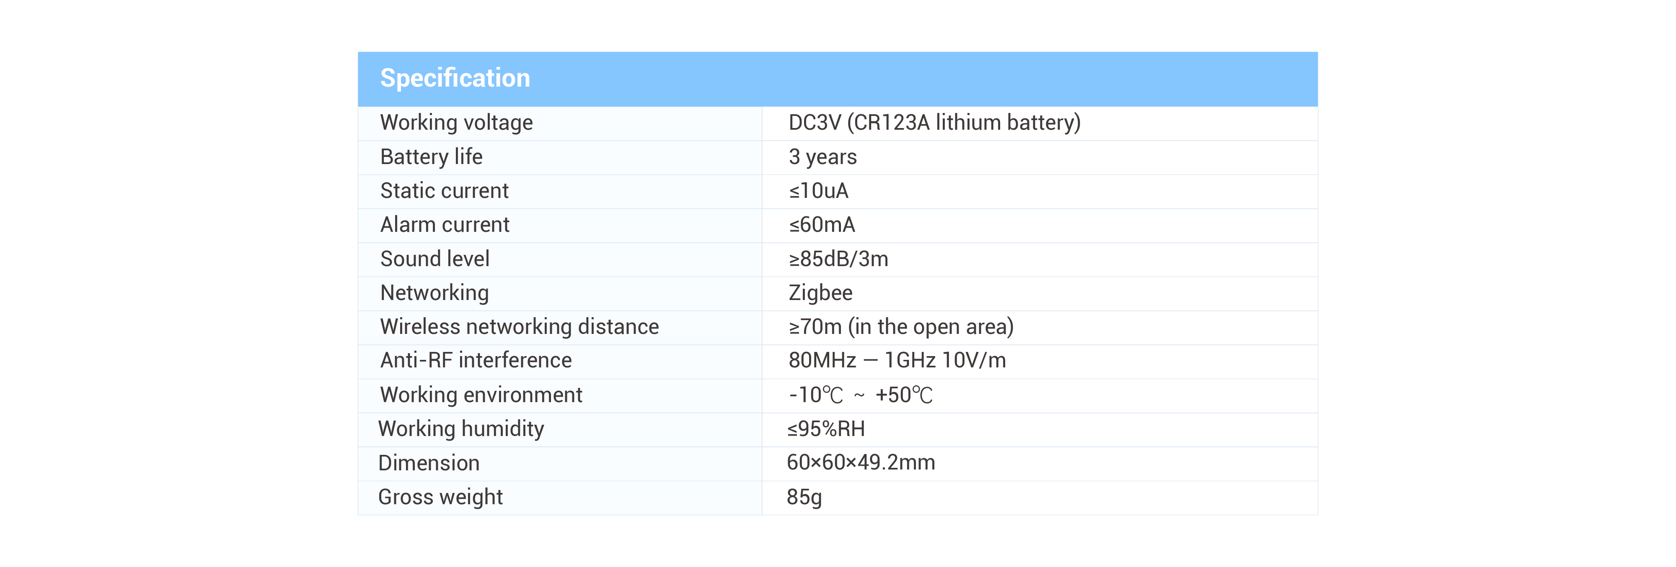Select the Alarm current label
The width and height of the screenshot is (1676, 567).
445,225
